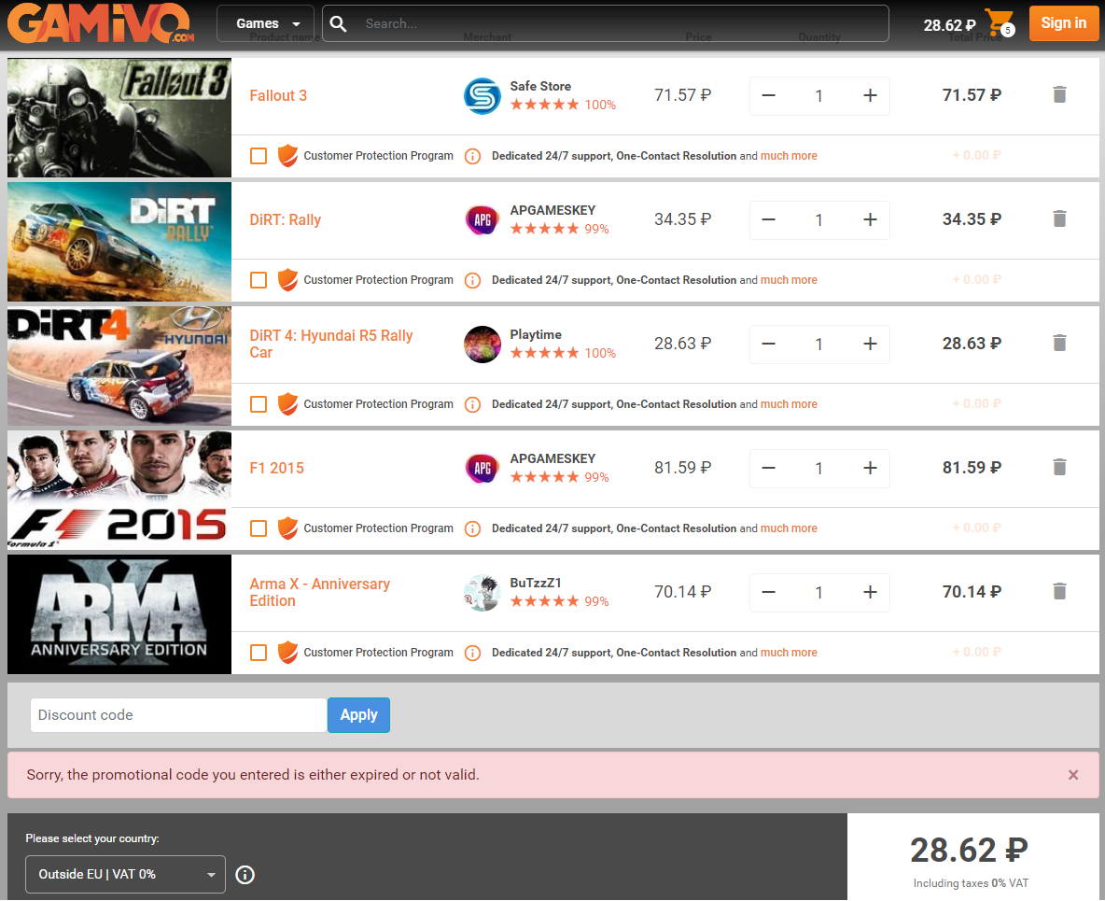Expand the Outside EU VAT country selector
Image resolution: width=1105 pixels, height=901 pixels.
click(x=125, y=874)
